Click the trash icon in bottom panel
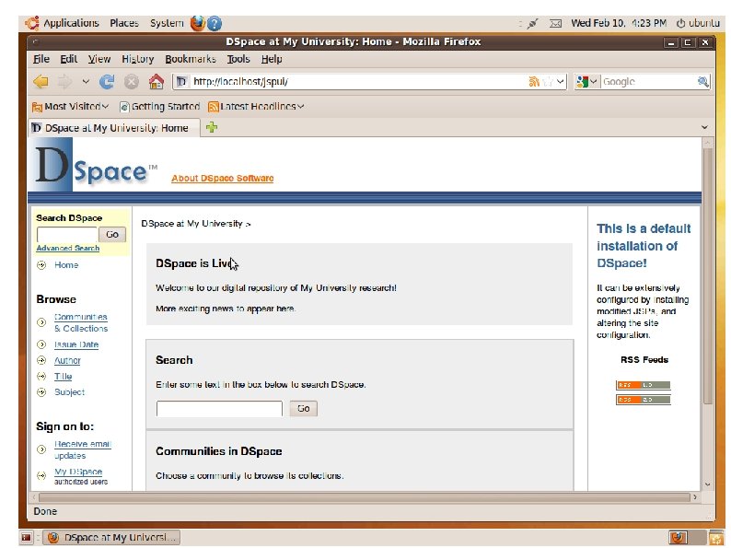731x548 pixels. (x=715, y=537)
